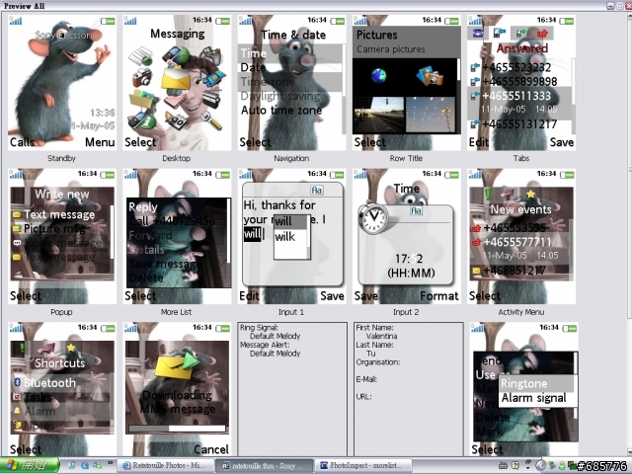Click the envelope downloading MMS icon
This screenshot has height=474, width=632.
click(178, 364)
